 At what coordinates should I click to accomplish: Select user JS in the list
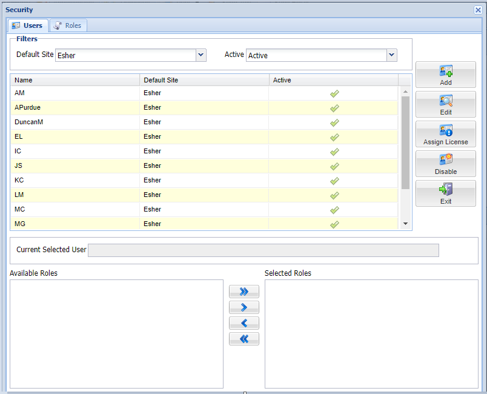click(204, 165)
